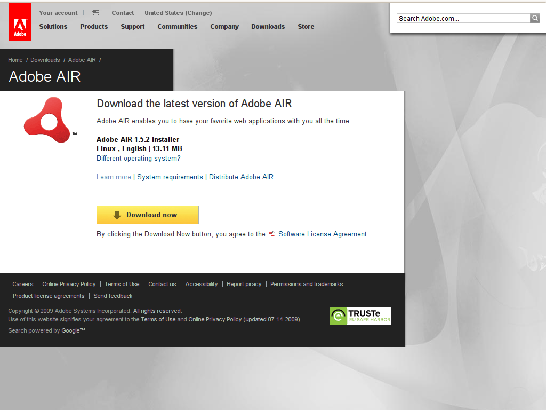Click the Search Adobe.com input field
Viewport: 546px width, 410px height.
coord(463,19)
